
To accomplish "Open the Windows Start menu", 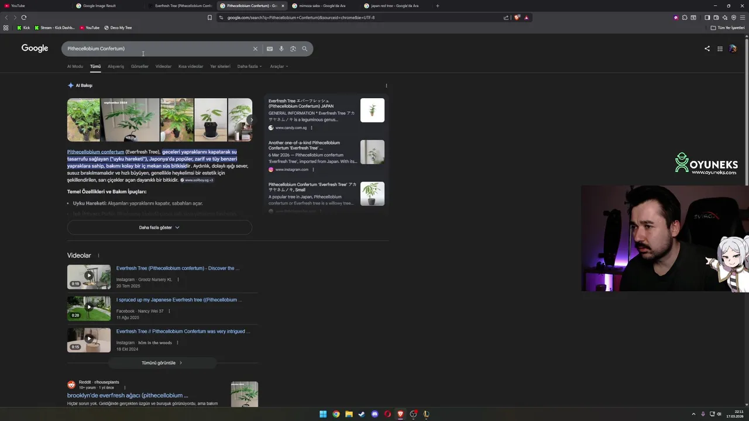I will click(x=323, y=414).
